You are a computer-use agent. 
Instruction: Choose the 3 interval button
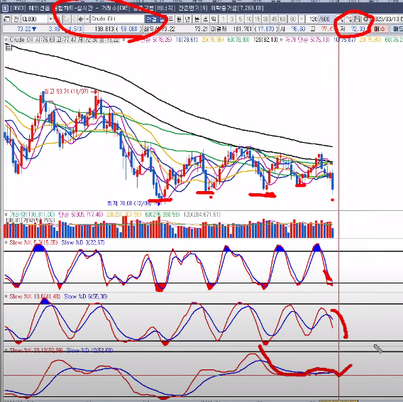pos(232,19)
